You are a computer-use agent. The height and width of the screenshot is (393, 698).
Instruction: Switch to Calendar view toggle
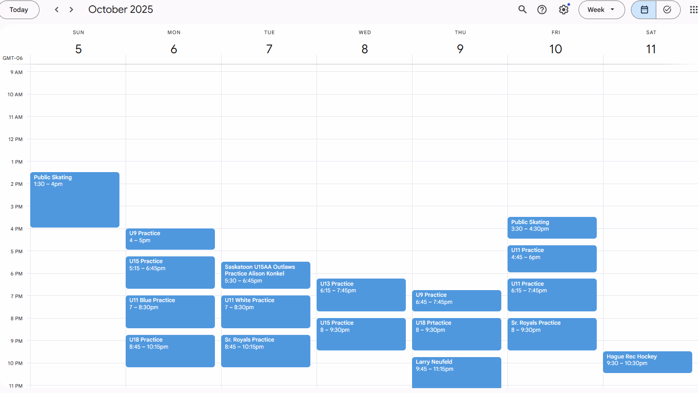644,9
